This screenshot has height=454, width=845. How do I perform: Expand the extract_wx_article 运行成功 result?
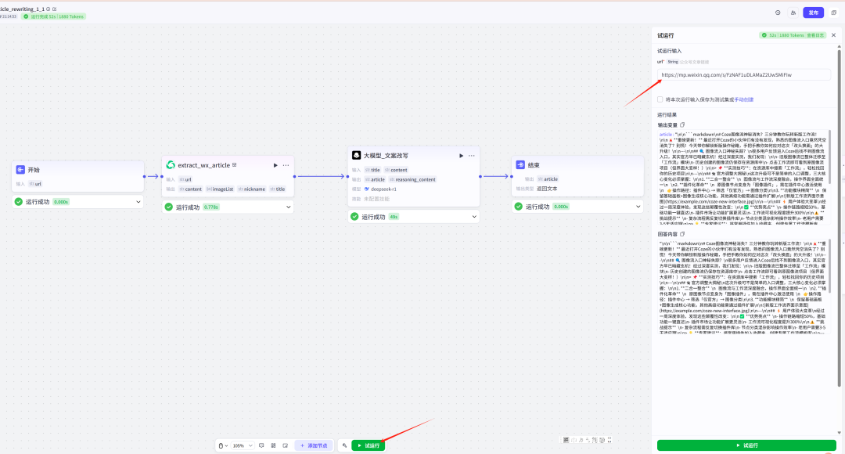[288, 207]
